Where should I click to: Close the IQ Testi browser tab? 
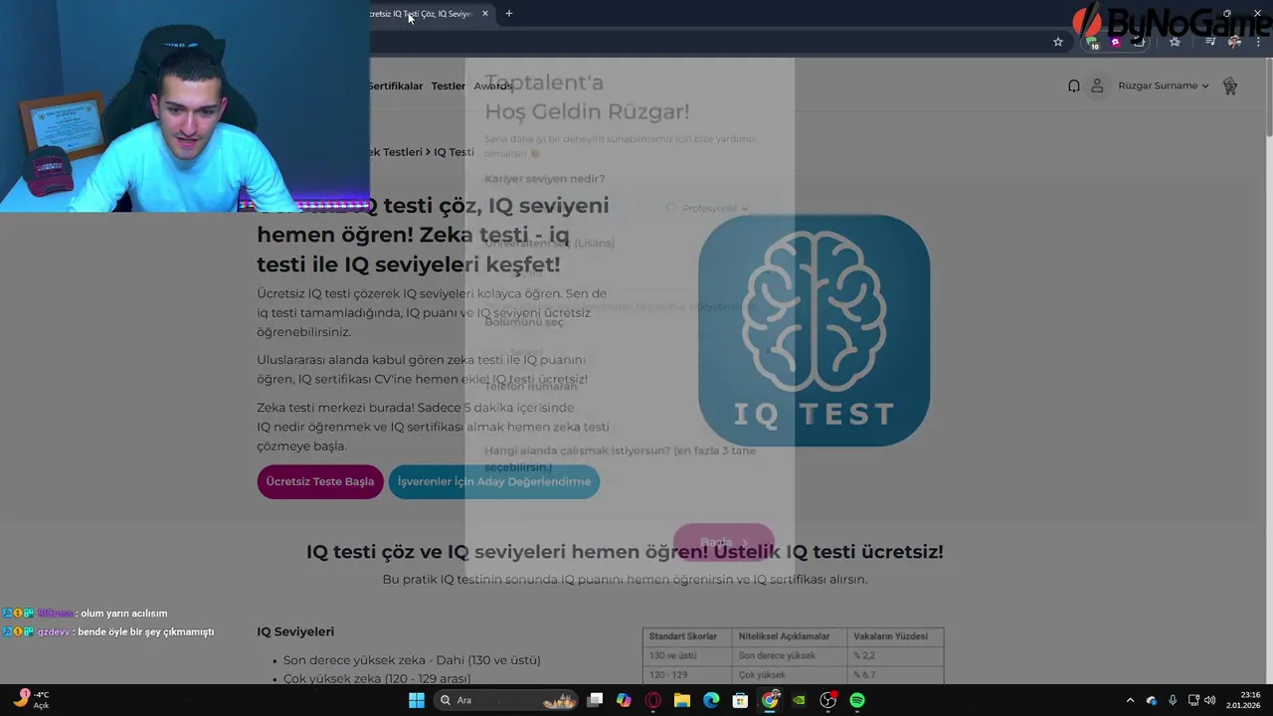pyautogui.click(x=485, y=14)
